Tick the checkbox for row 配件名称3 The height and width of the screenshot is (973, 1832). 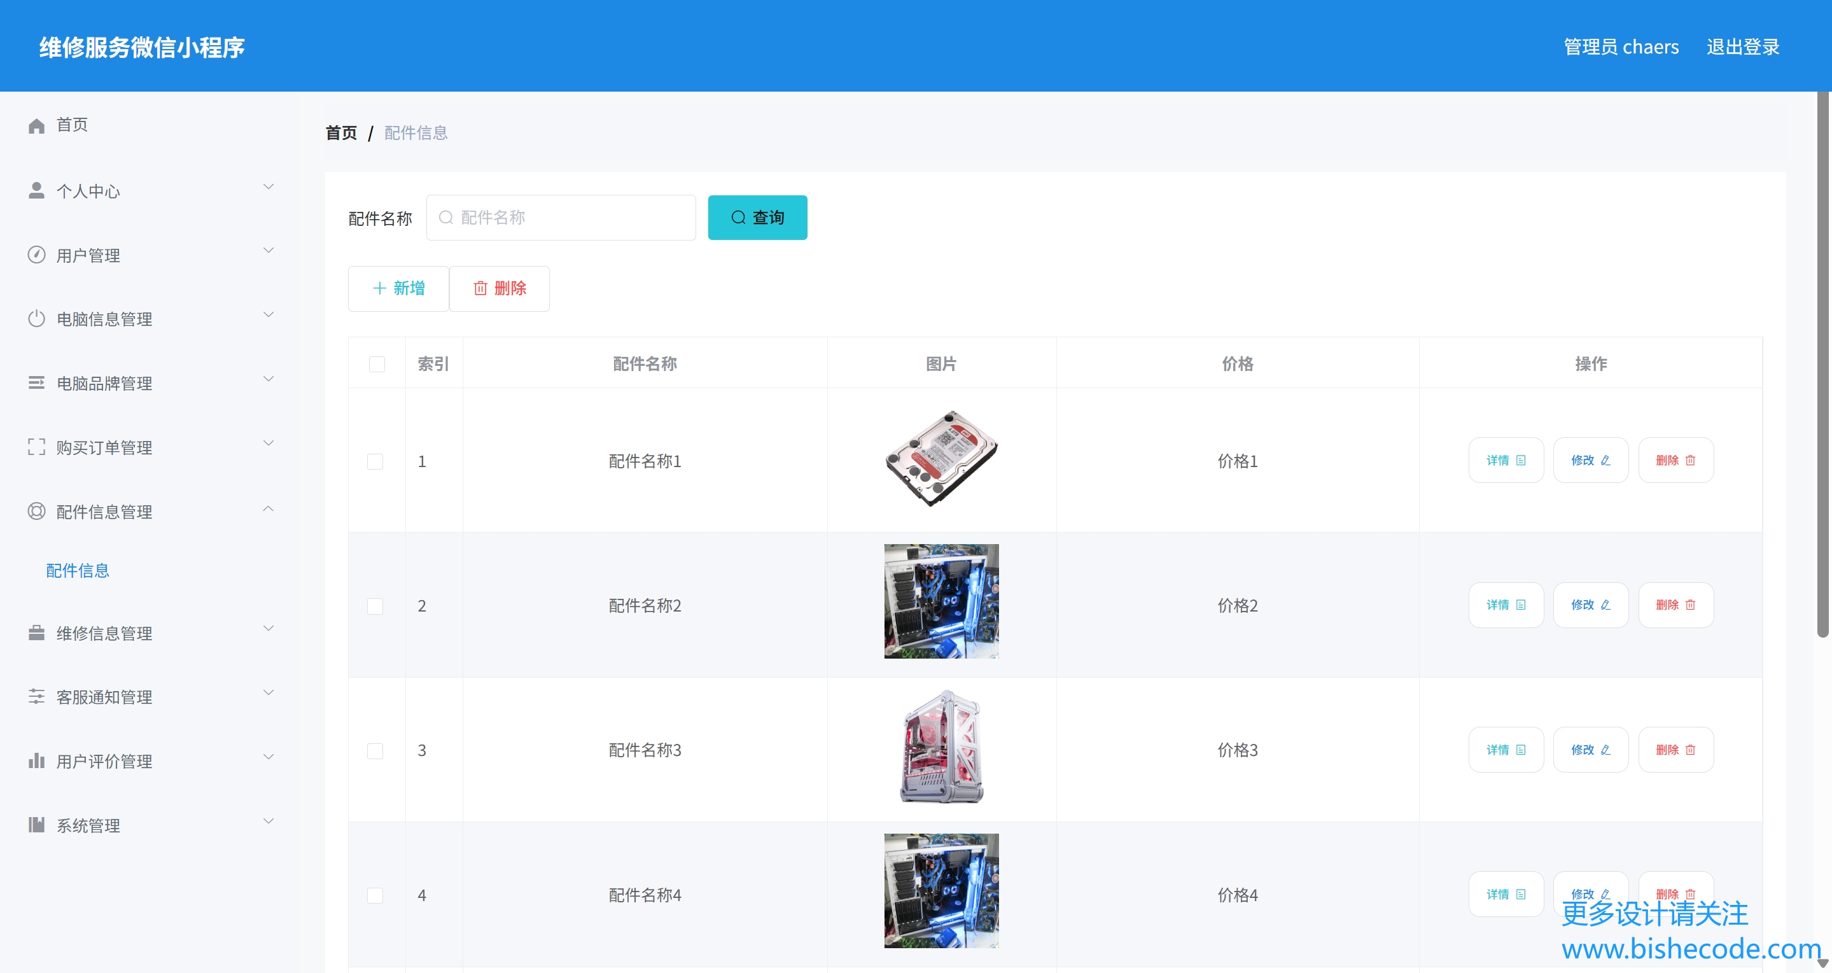(375, 751)
